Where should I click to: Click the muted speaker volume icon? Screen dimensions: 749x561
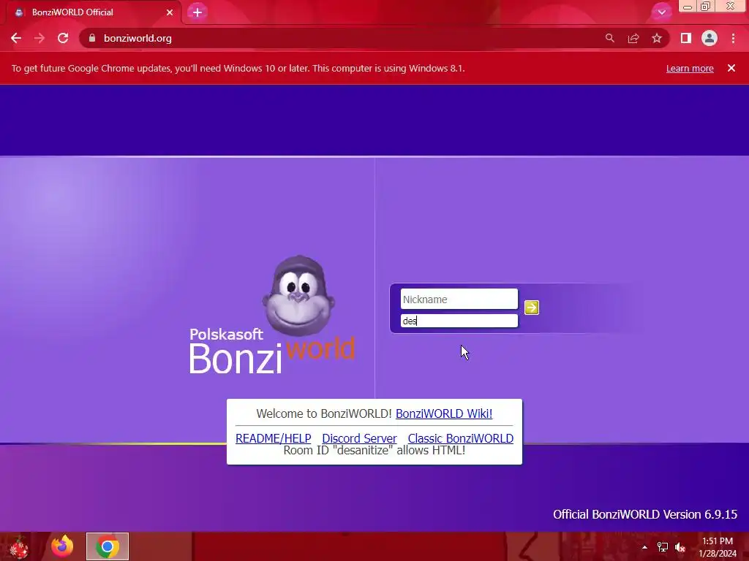(680, 547)
